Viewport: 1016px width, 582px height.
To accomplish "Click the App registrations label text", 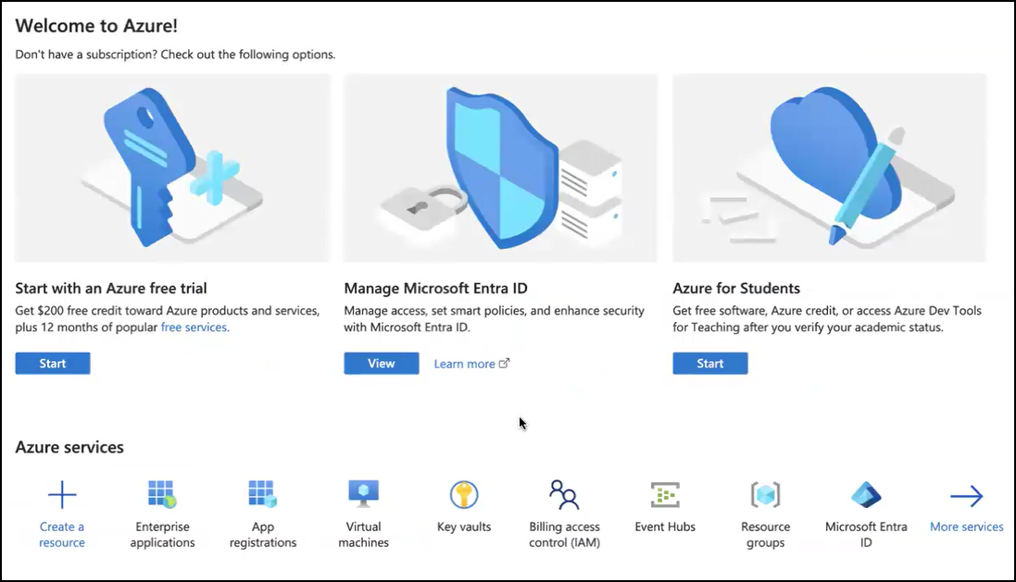I will 262,535.
